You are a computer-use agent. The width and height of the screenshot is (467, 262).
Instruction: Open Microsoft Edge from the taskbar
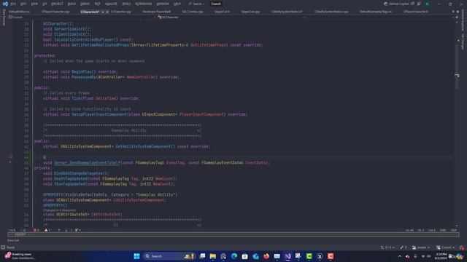tap(234, 256)
